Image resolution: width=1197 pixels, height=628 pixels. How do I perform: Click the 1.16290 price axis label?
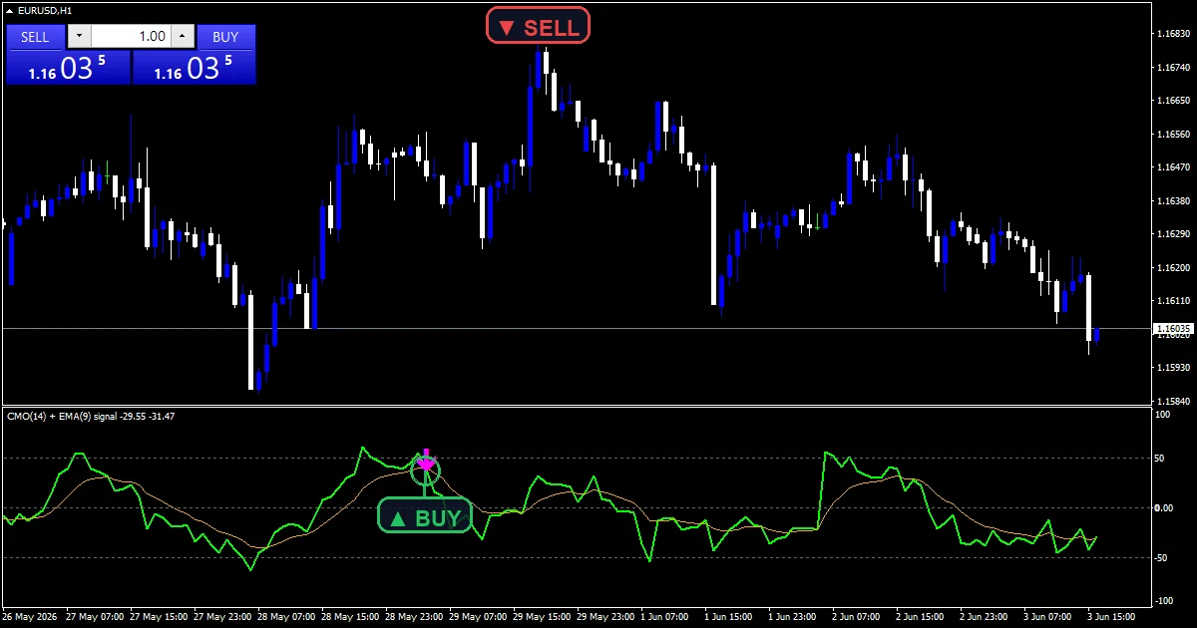[x=1172, y=234]
